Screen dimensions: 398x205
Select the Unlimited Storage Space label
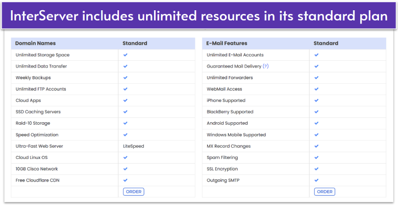point(42,55)
